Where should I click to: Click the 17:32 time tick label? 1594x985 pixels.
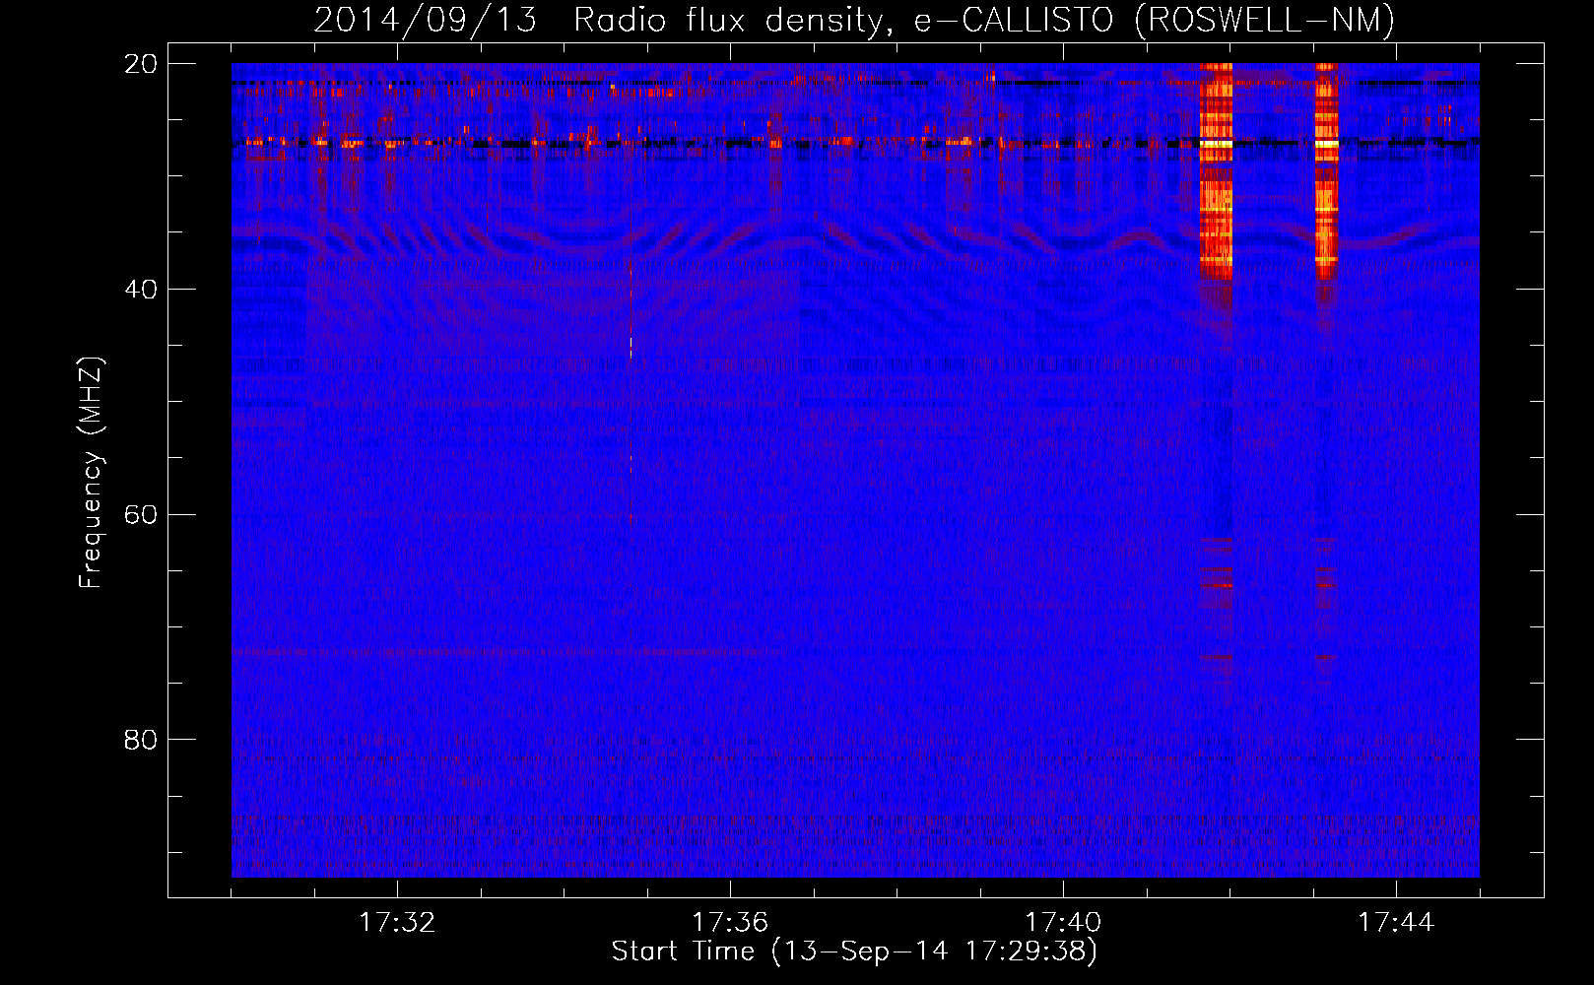[397, 922]
